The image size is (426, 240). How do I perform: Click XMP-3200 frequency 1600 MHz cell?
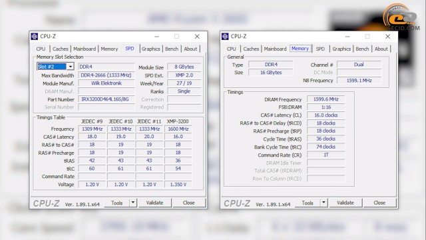178,129
